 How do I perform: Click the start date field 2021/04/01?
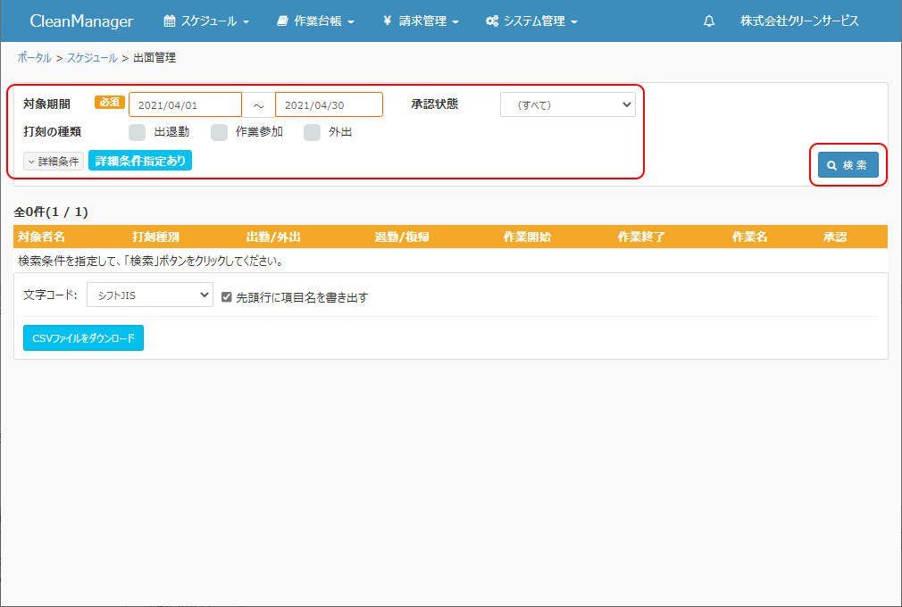click(185, 105)
